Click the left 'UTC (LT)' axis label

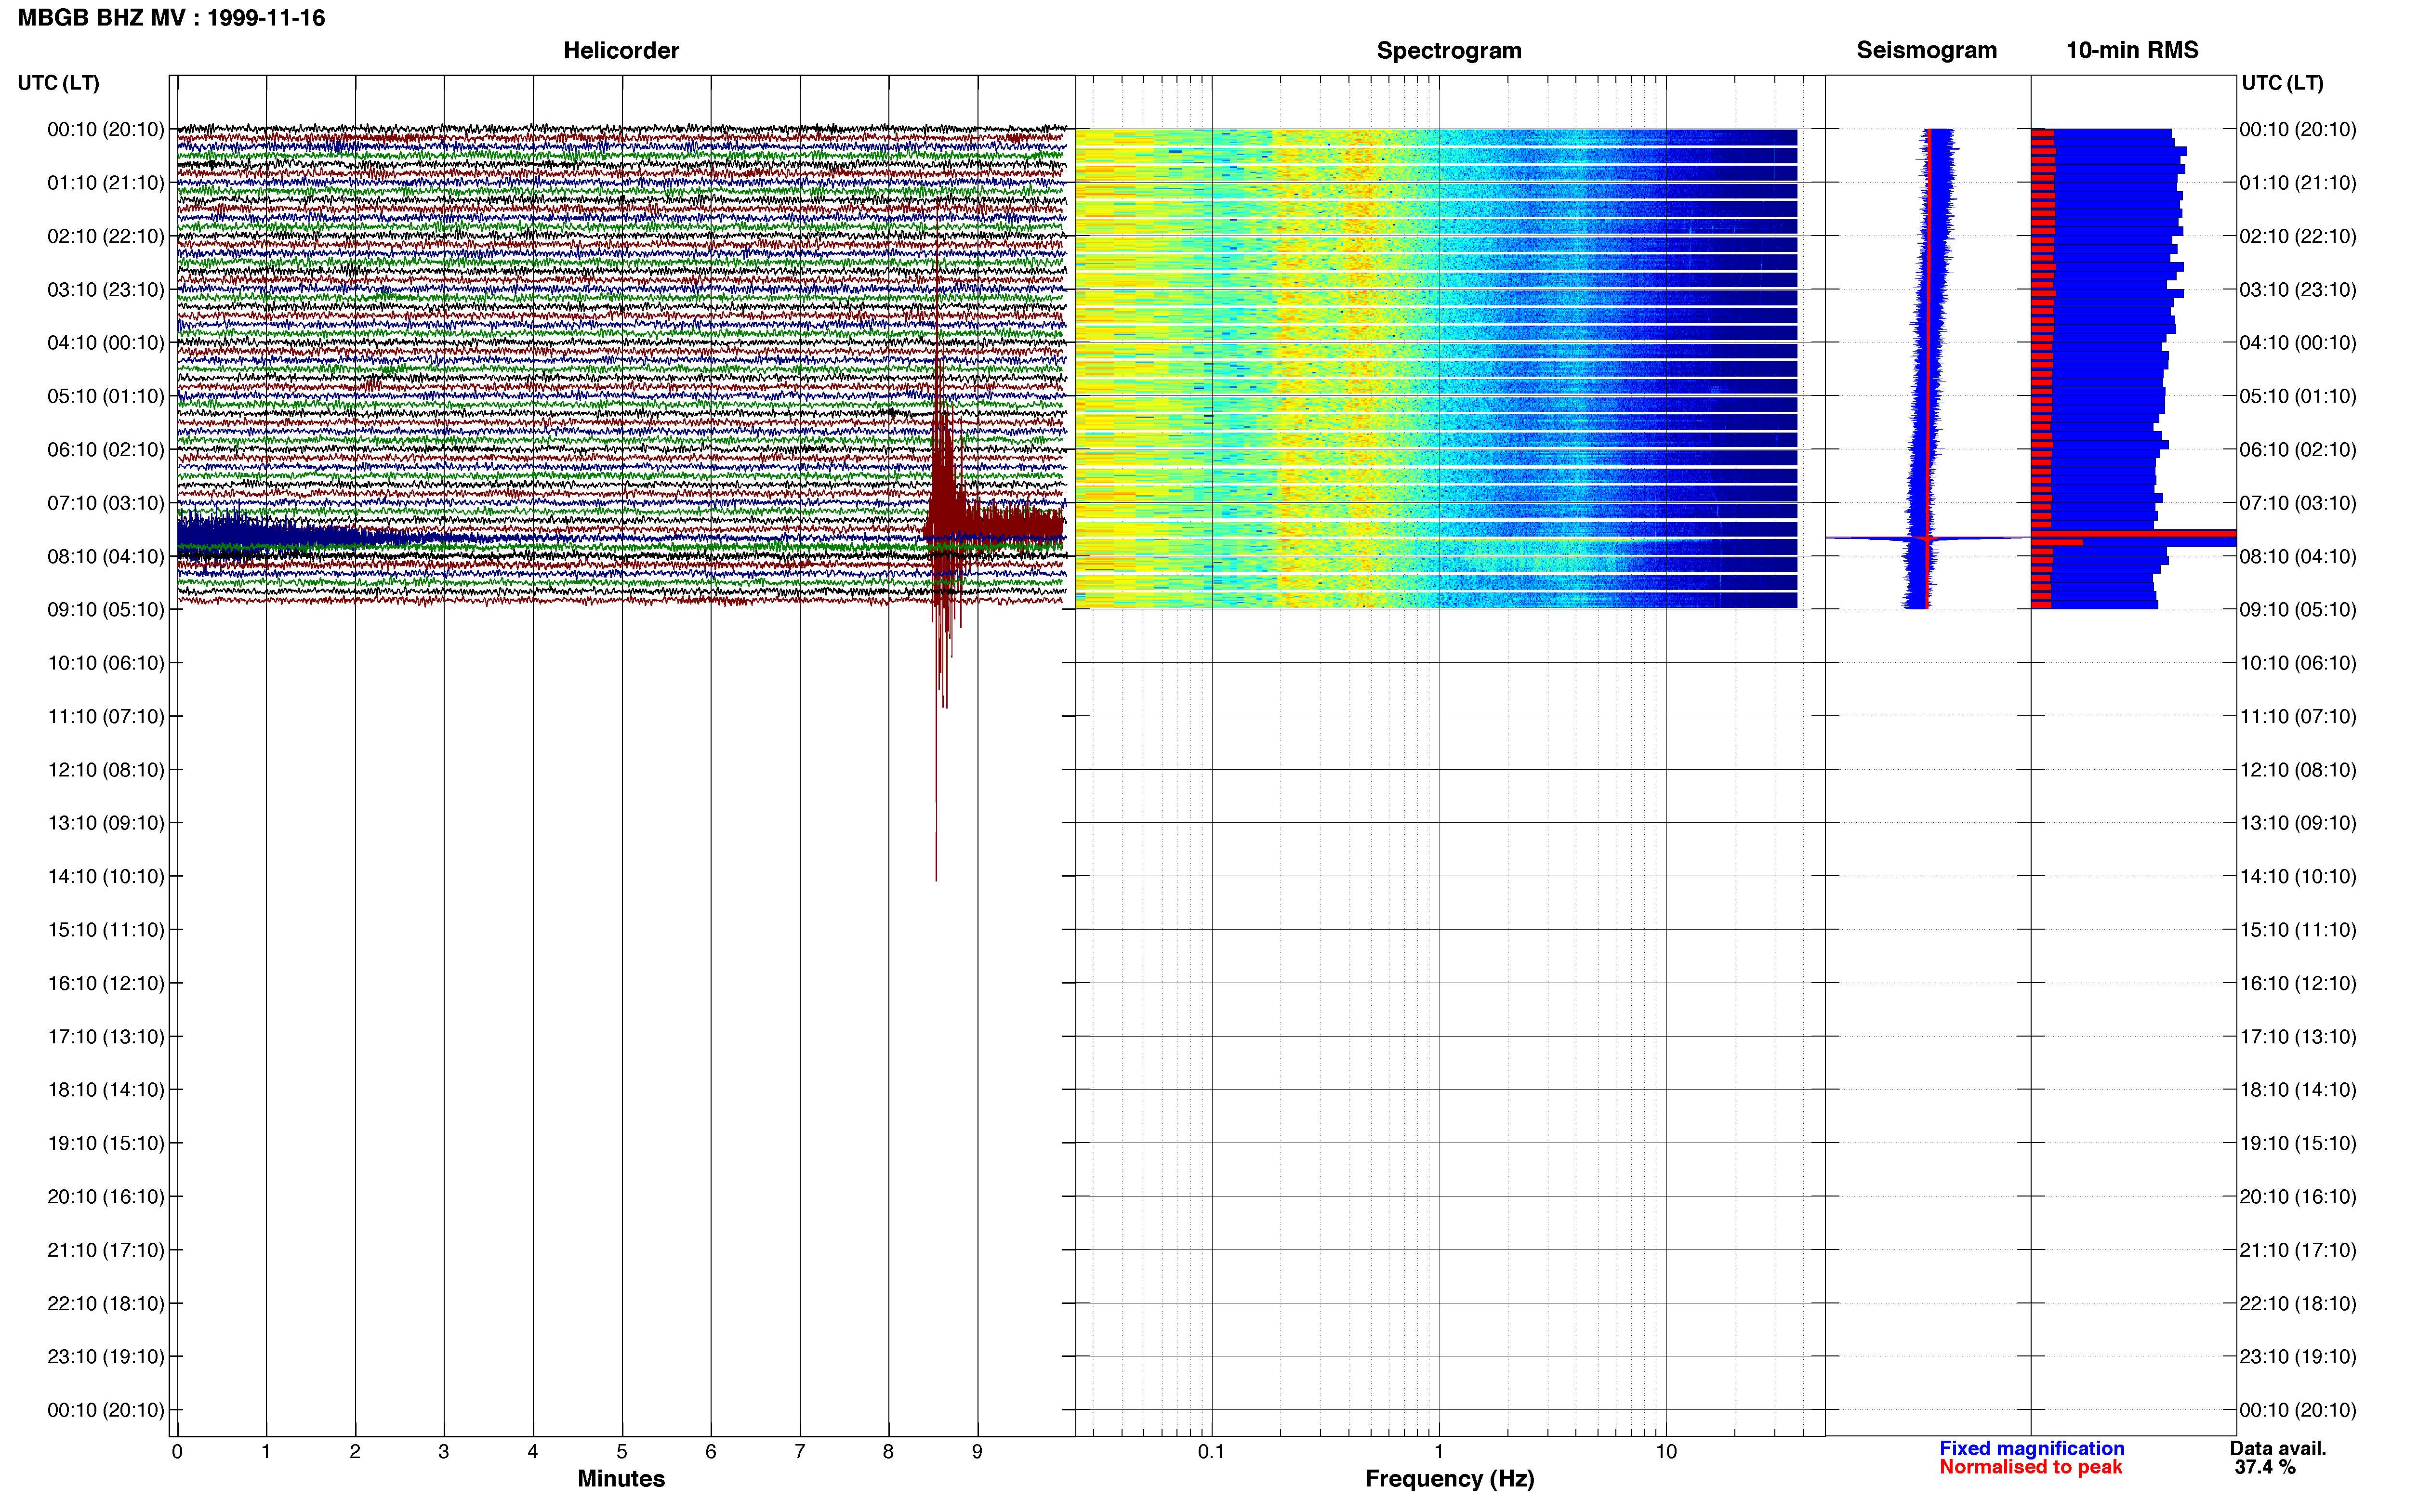[x=59, y=83]
